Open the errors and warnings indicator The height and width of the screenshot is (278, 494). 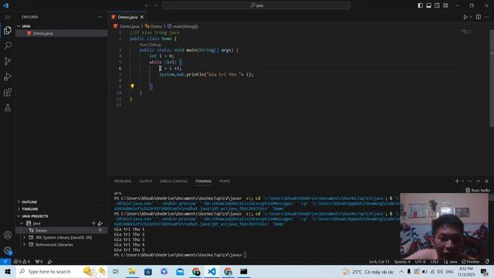pyautogui.click(x=22, y=262)
